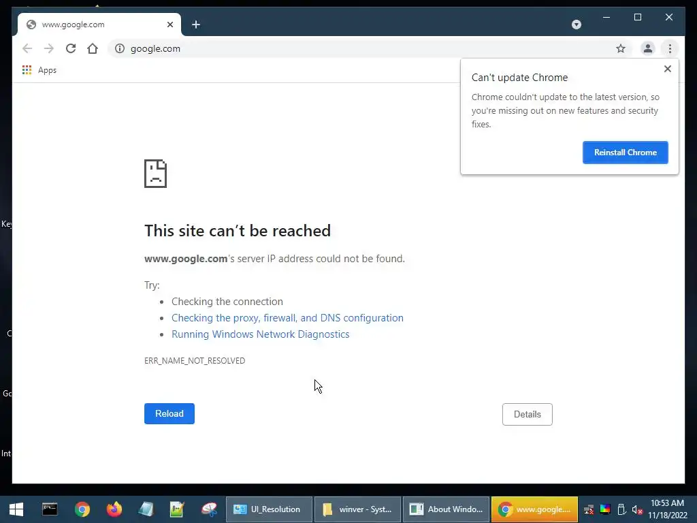The image size is (697, 523).
Task: Click the colorful display tray icon
Action: coord(605,509)
